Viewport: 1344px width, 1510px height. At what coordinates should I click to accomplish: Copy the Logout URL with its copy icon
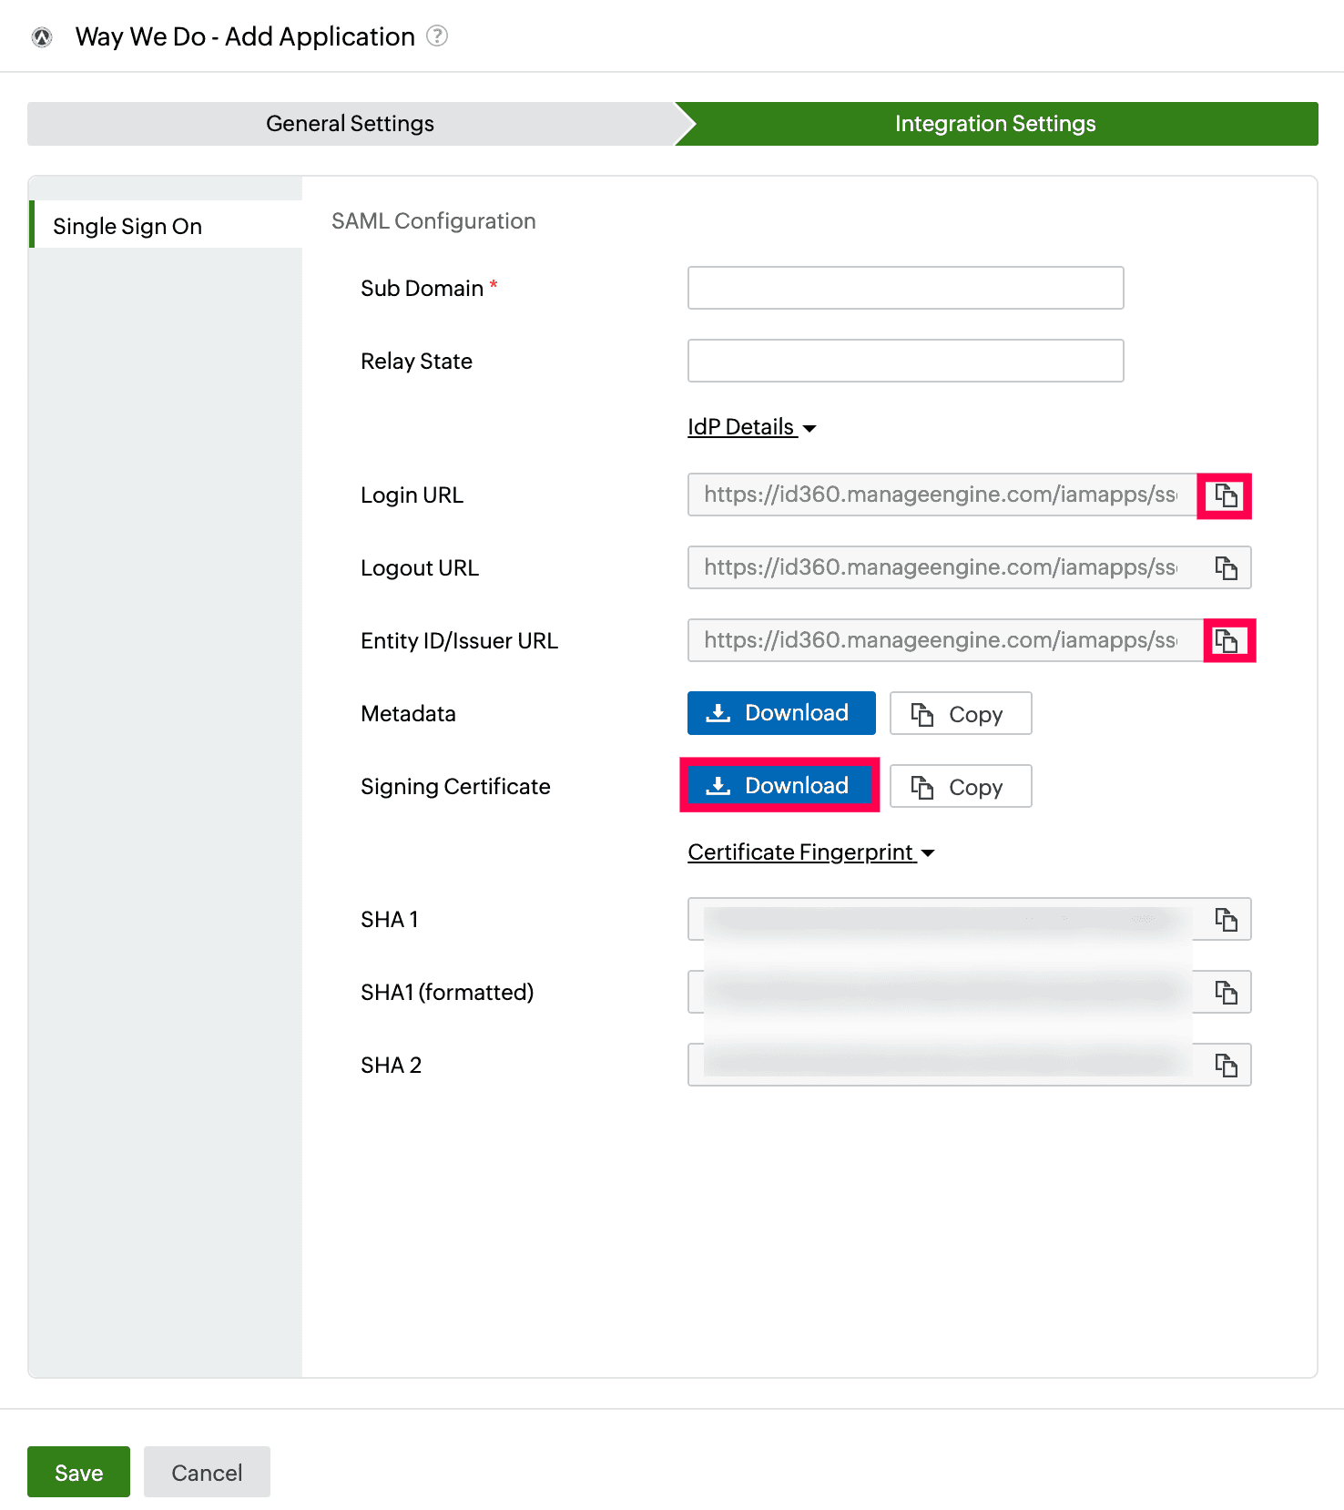tap(1226, 568)
